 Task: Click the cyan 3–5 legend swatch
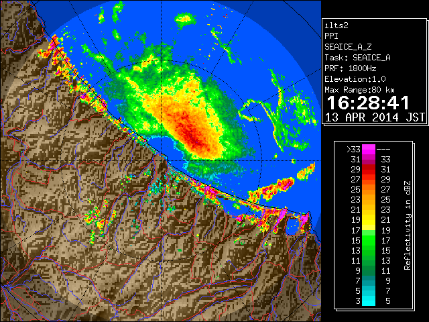pyautogui.click(x=369, y=301)
